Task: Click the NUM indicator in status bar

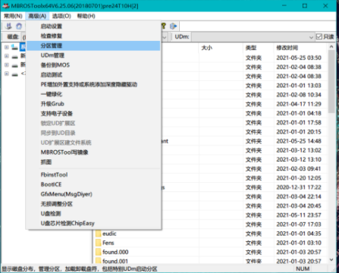Action: click(x=303, y=268)
